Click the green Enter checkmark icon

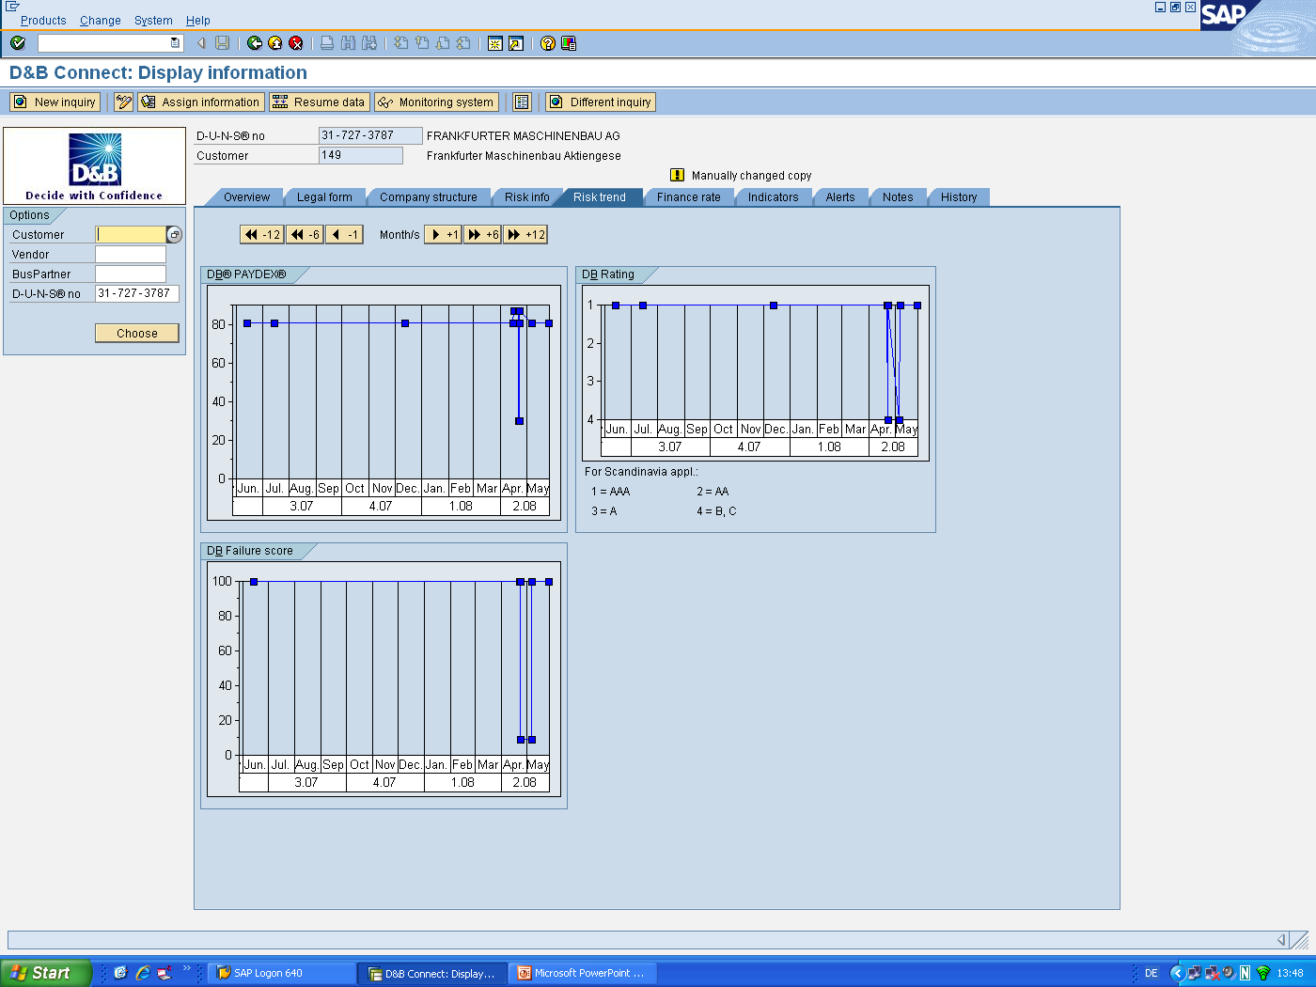pos(18,43)
